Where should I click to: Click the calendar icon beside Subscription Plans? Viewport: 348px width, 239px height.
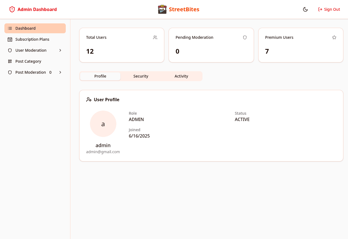[x=10, y=39]
